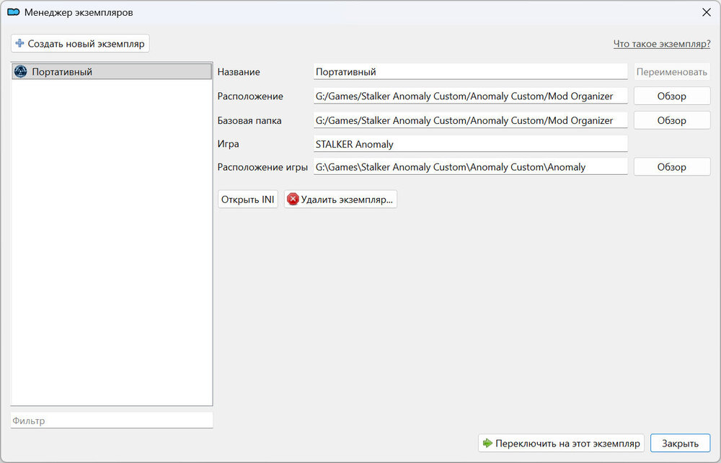Browse for the Расположение folder with Обзор
The image size is (721, 463).
[671, 96]
